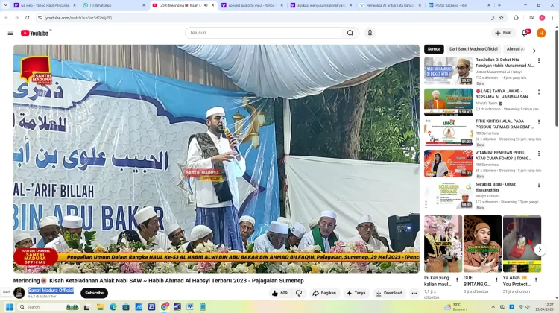Start voice search with the microphone icon

click(x=370, y=33)
